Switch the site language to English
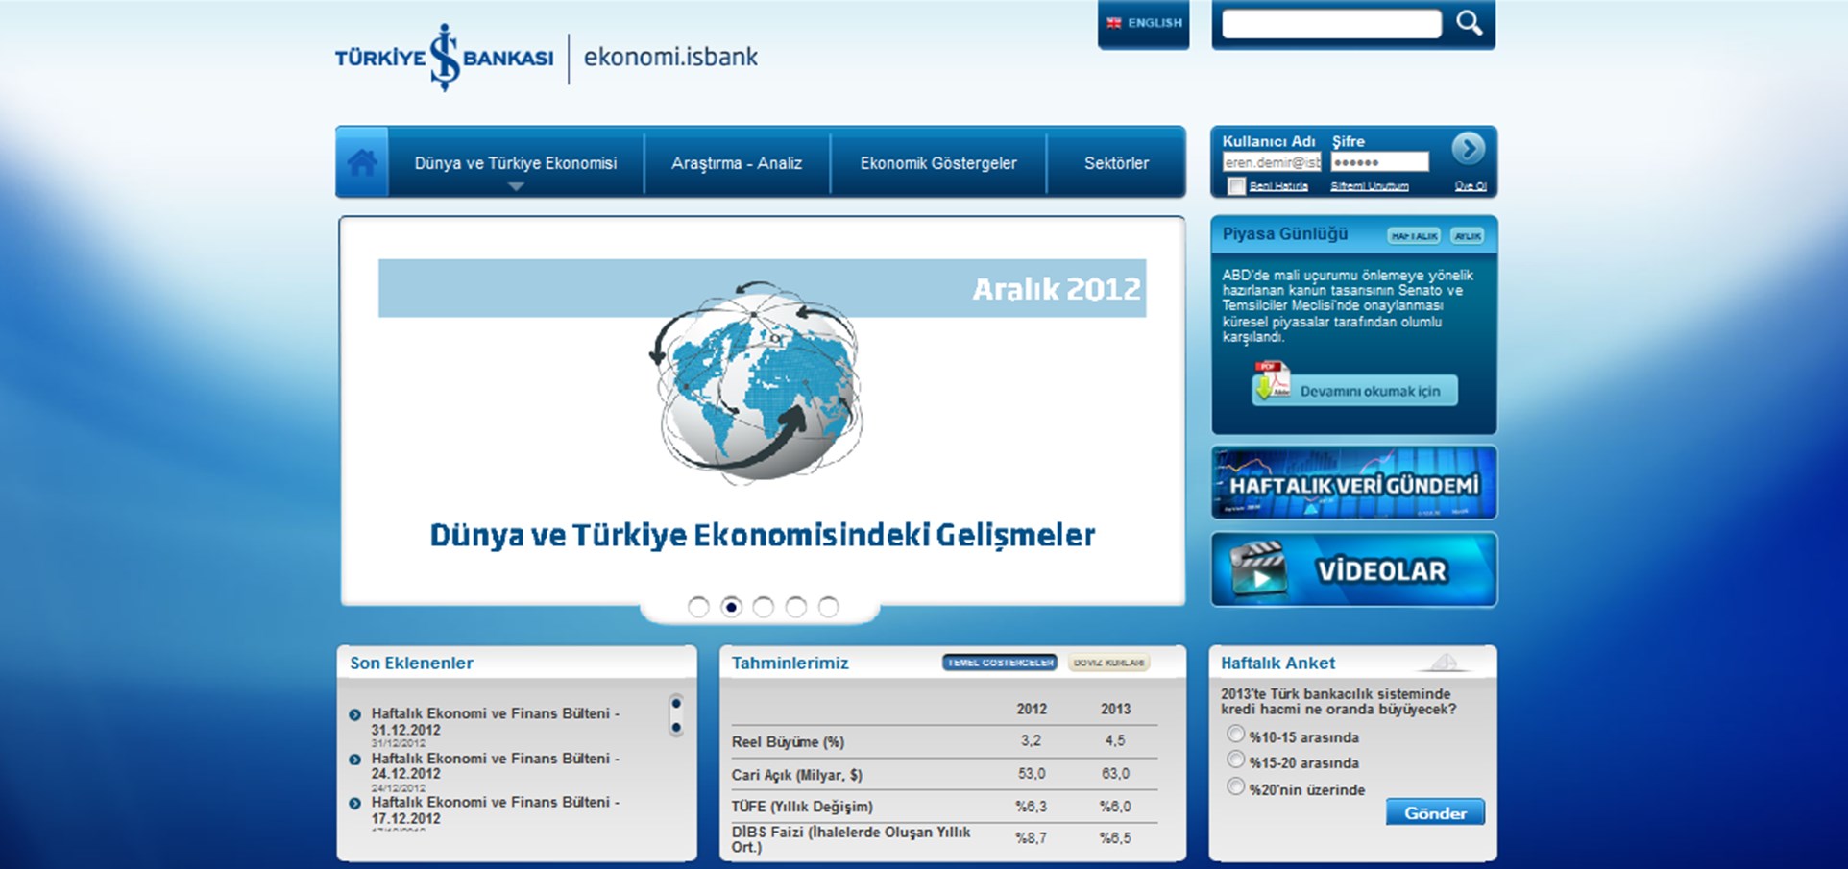Image resolution: width=1848 pixels, height=869 pixels. click(x=1144, y=23)
